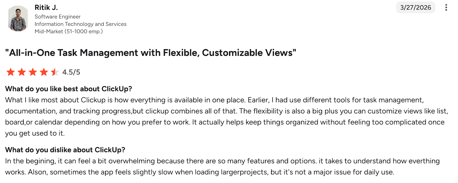Click the line starting "What I like most"
458x183 pixels.
(x=214, y=100)
